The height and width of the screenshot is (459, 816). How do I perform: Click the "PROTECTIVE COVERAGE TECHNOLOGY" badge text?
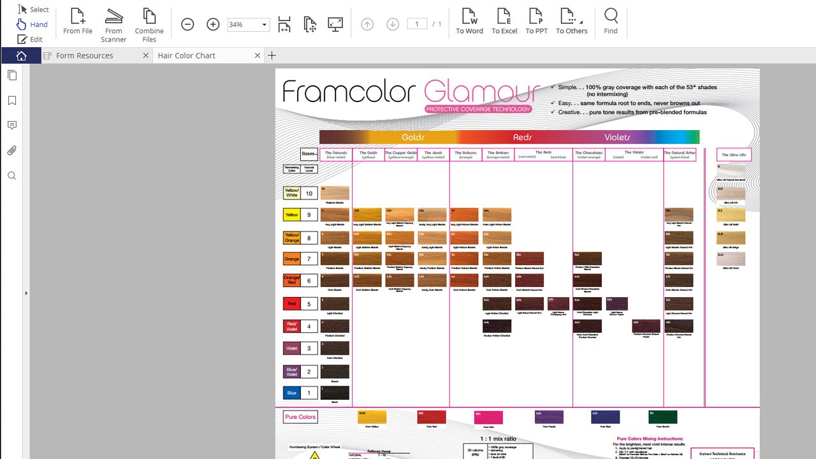pos(478,109)
